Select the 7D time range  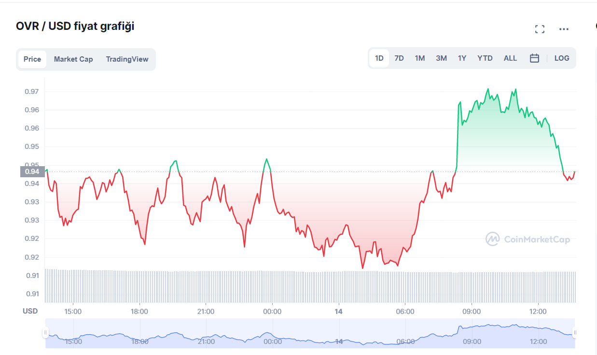tap(399, 58)
